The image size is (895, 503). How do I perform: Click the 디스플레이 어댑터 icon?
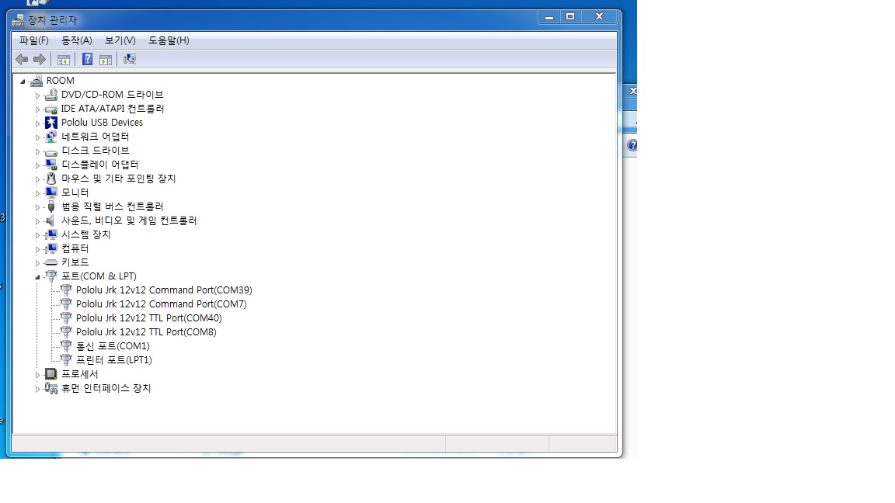[50, 165]
